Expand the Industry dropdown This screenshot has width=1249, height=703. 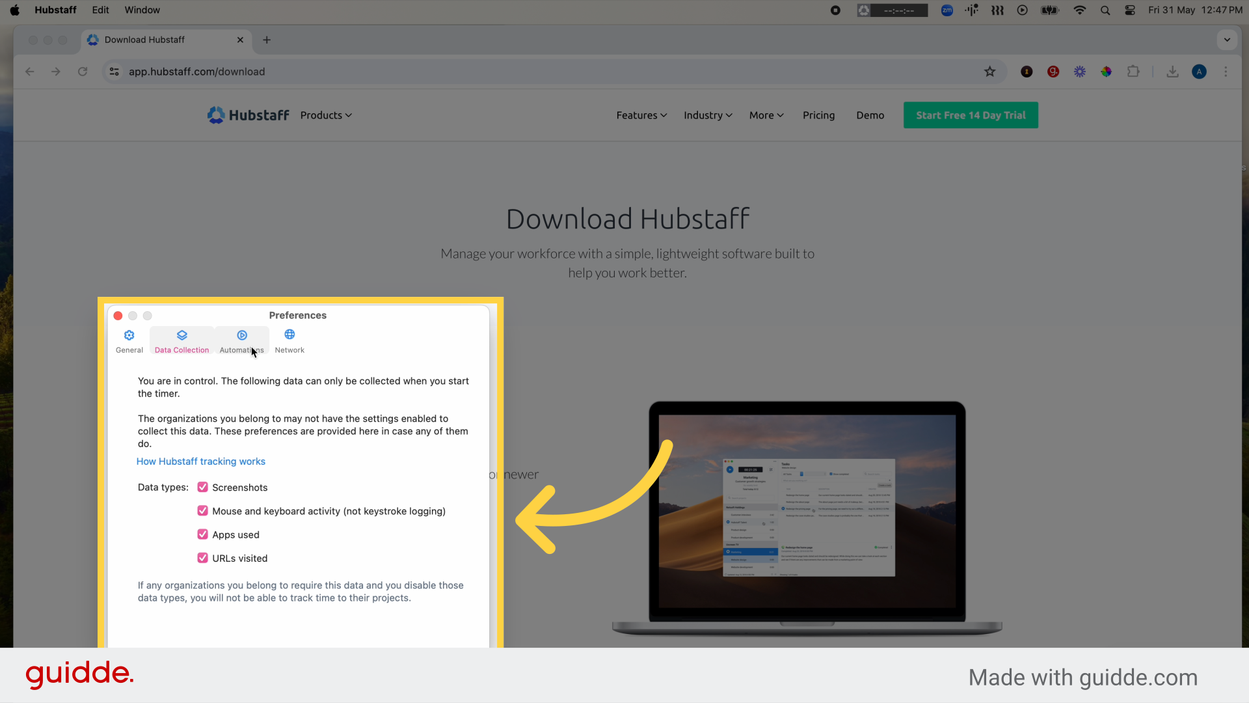coord(707,115)
